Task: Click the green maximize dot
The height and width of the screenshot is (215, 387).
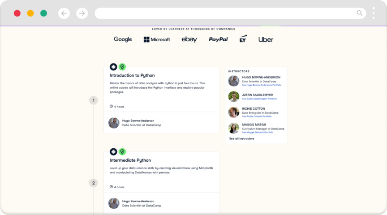Action: (44, 13)
